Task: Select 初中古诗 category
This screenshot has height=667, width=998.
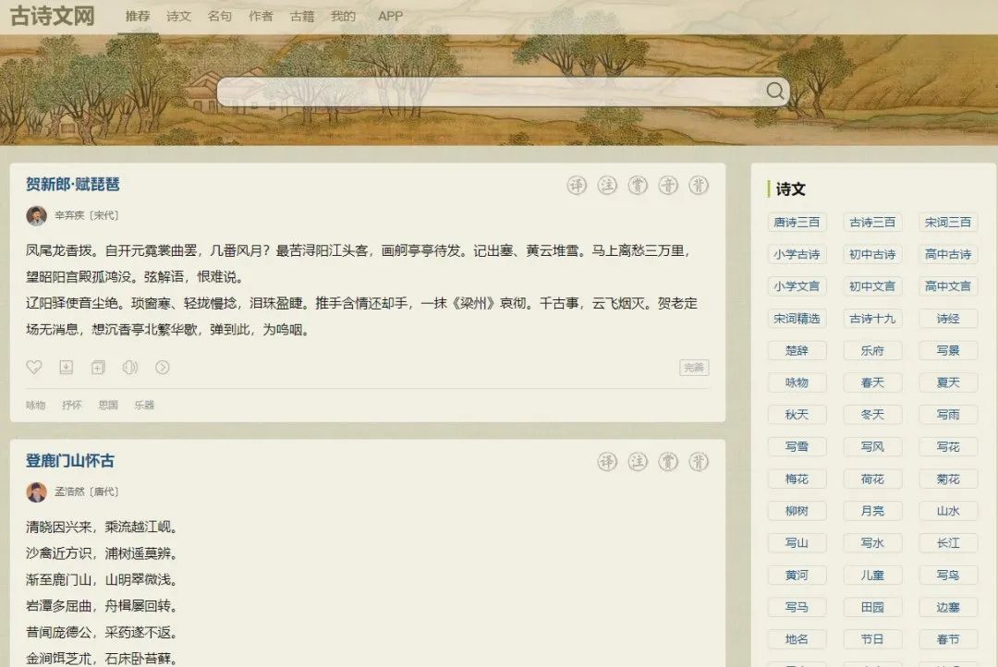Action: (x=872, y=255)
